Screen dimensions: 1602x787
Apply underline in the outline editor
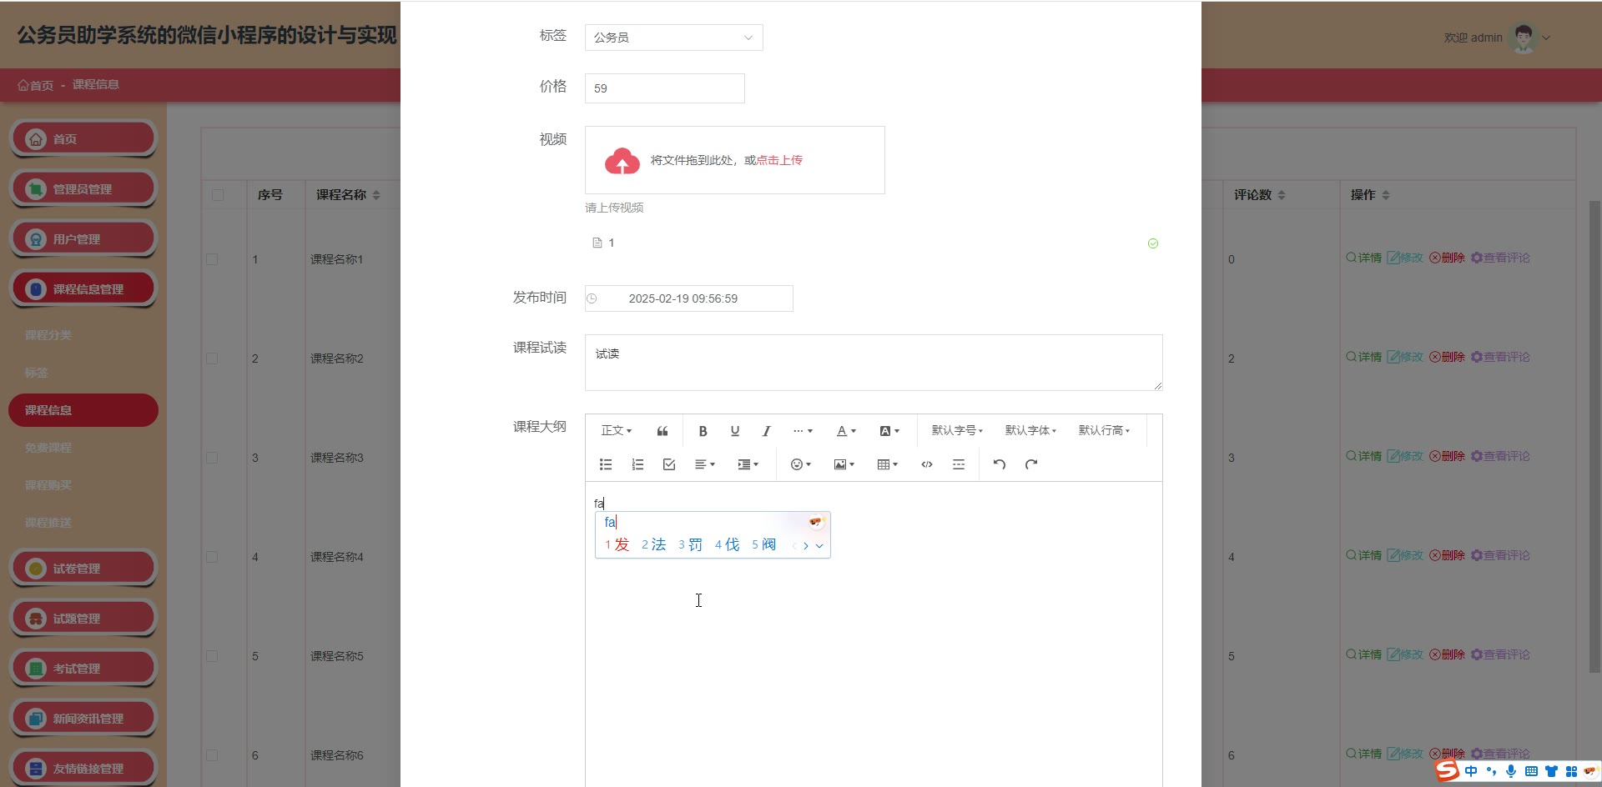[735, 431]
